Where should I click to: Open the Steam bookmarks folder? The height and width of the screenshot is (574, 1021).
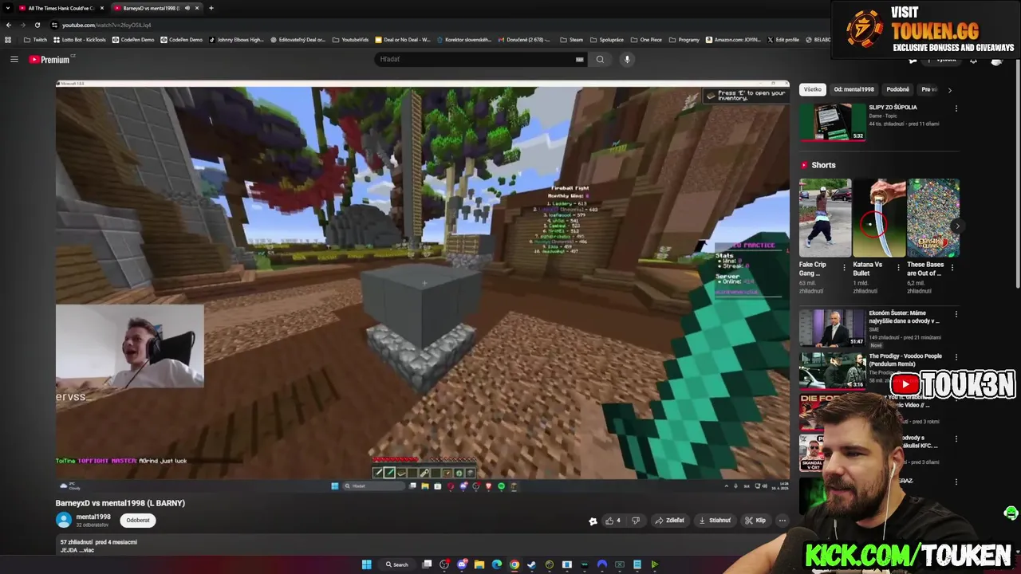[x=571, y=39]
